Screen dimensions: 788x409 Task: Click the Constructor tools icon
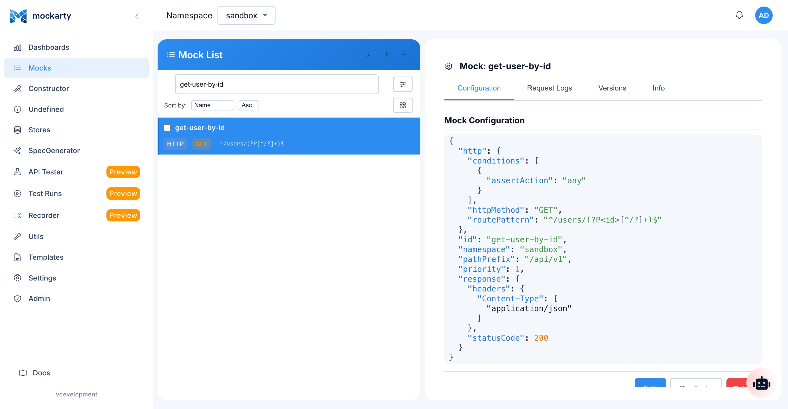pyautogui.click(x=18, y=88)
